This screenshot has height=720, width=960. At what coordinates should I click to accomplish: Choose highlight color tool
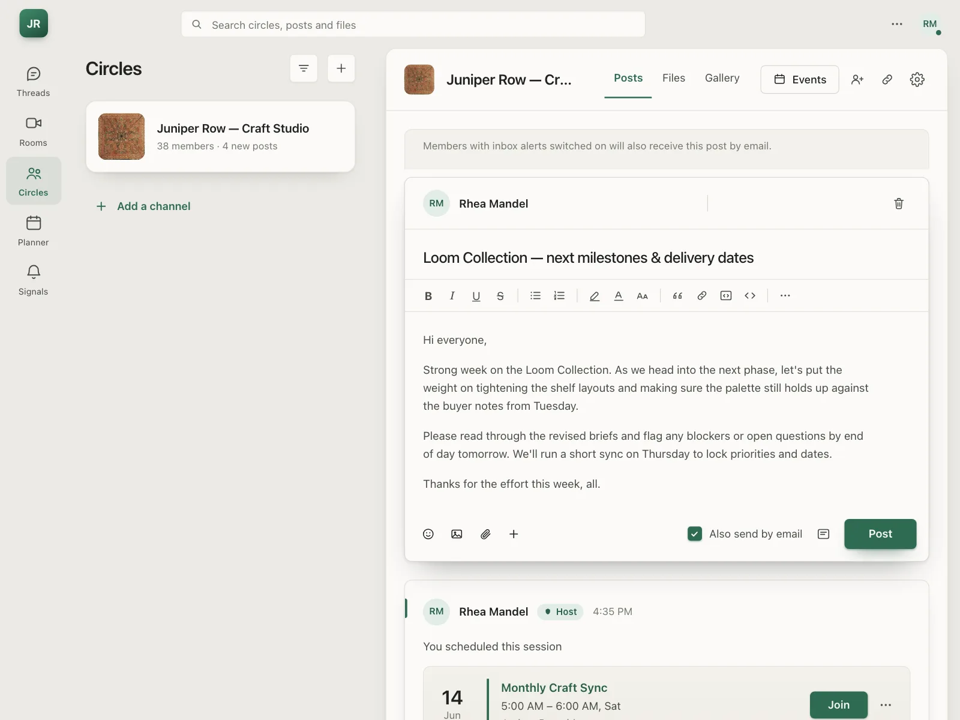pos(595,296)
